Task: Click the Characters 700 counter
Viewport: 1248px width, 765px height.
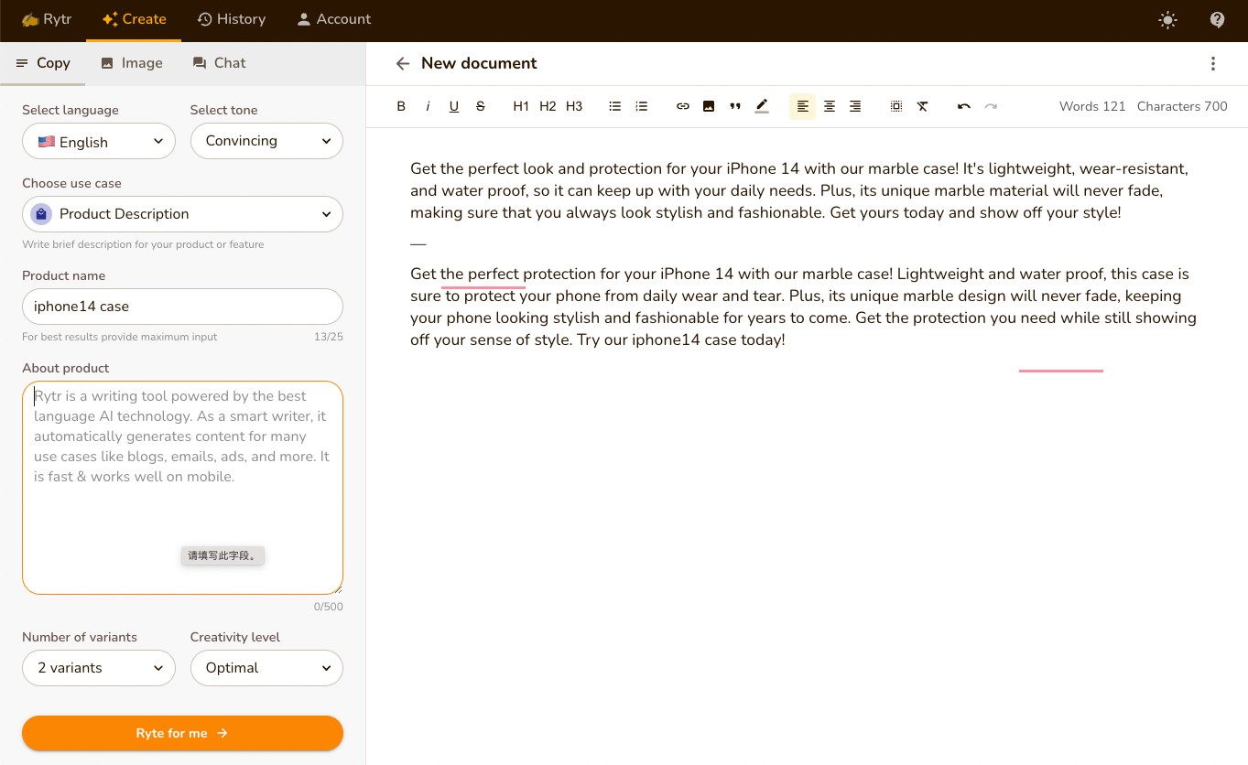Action: [x=1182, y=106]
